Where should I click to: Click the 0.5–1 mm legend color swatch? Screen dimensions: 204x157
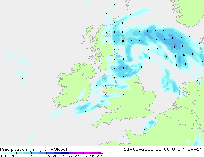point(13,153)
